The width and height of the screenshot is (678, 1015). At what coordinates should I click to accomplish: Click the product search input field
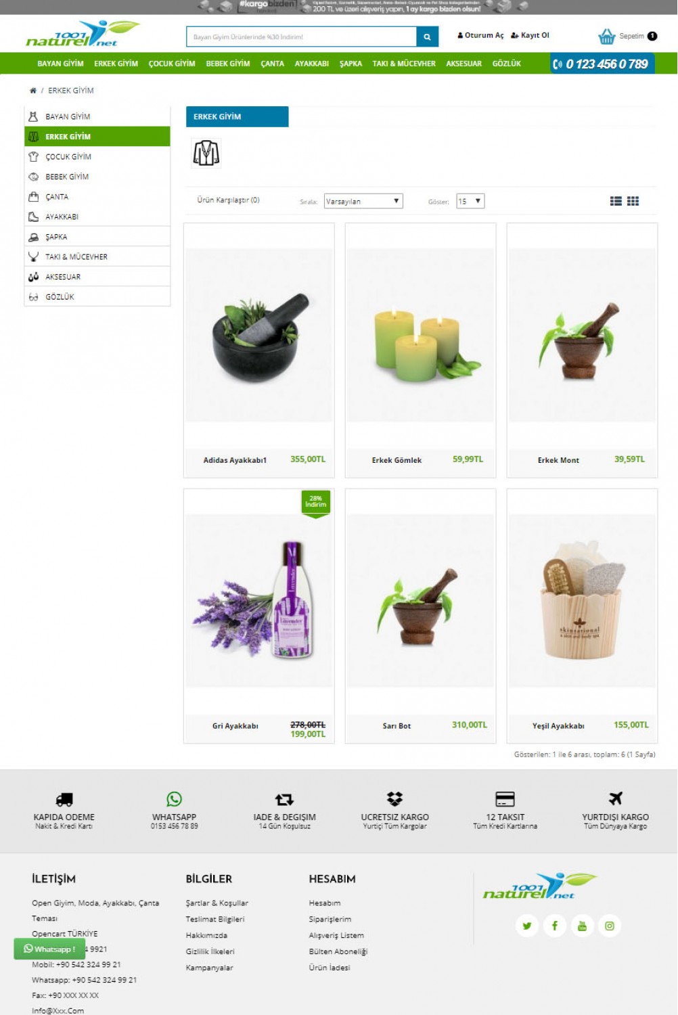point(301,37)
